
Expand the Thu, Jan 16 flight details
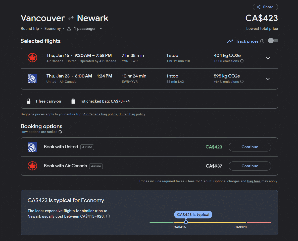pyautogui.click(x=268, y=58)
